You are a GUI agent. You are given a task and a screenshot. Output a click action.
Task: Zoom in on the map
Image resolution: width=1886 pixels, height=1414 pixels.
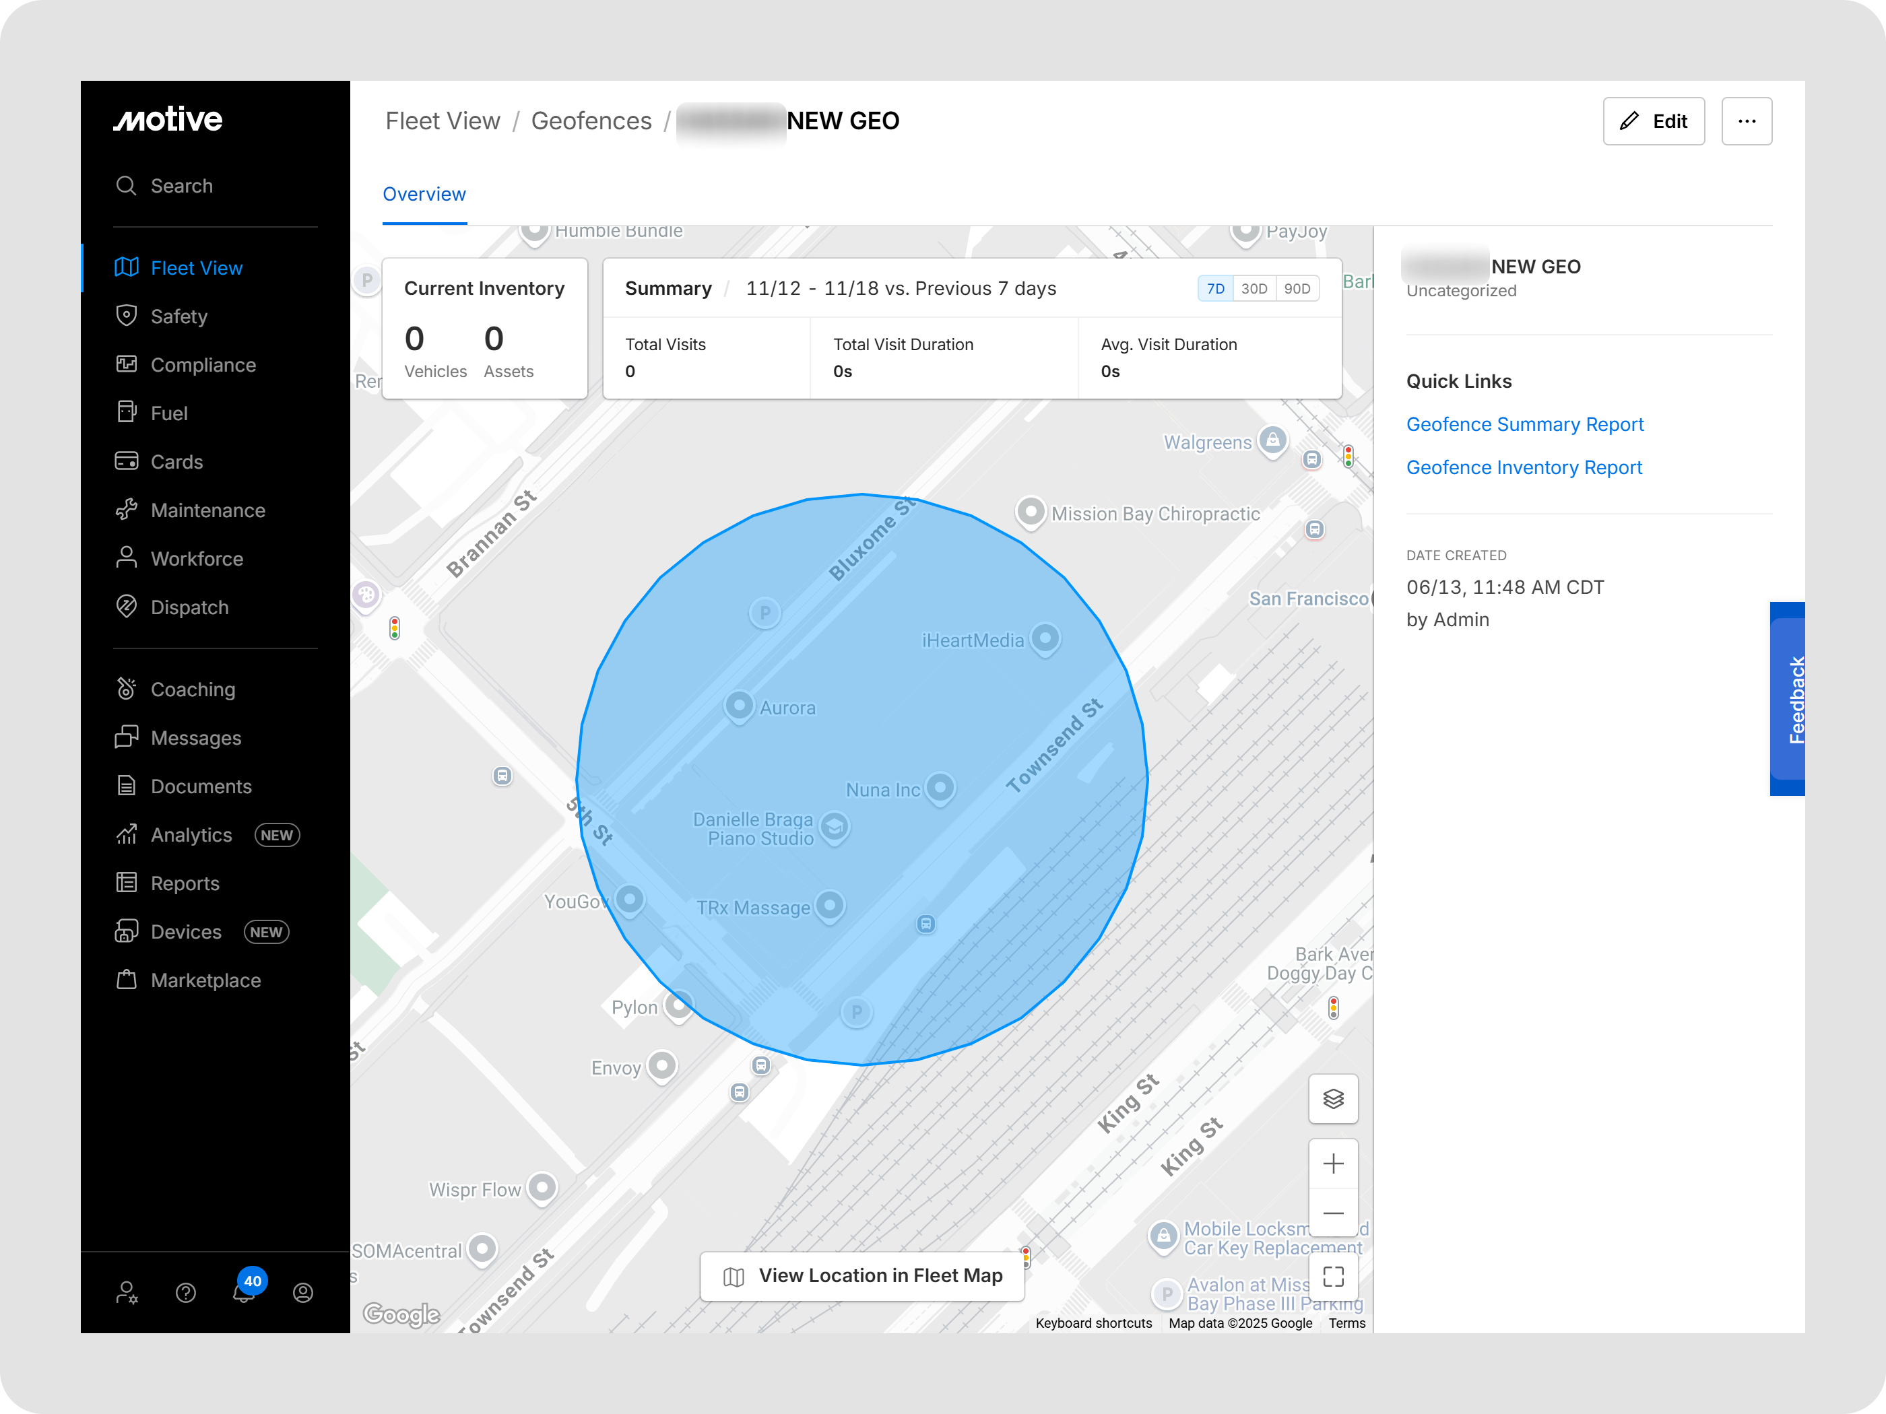tap(1332, 1164)
